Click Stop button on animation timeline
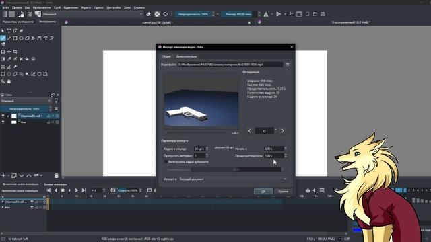This screenshot has width=431, height=242. point(63,190)
